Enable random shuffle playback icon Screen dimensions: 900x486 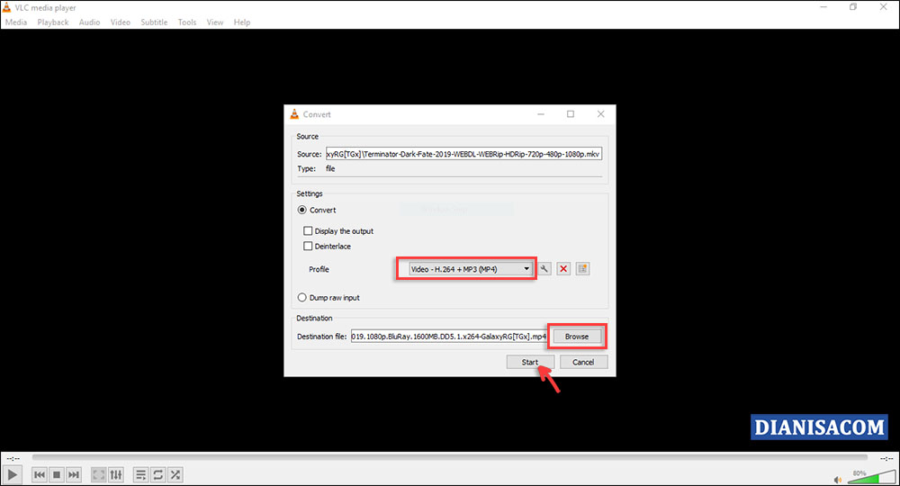[175, 474]
